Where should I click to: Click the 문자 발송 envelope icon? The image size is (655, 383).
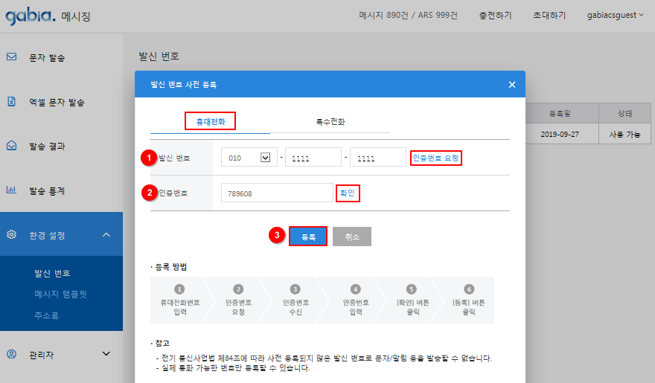(12, 57)
